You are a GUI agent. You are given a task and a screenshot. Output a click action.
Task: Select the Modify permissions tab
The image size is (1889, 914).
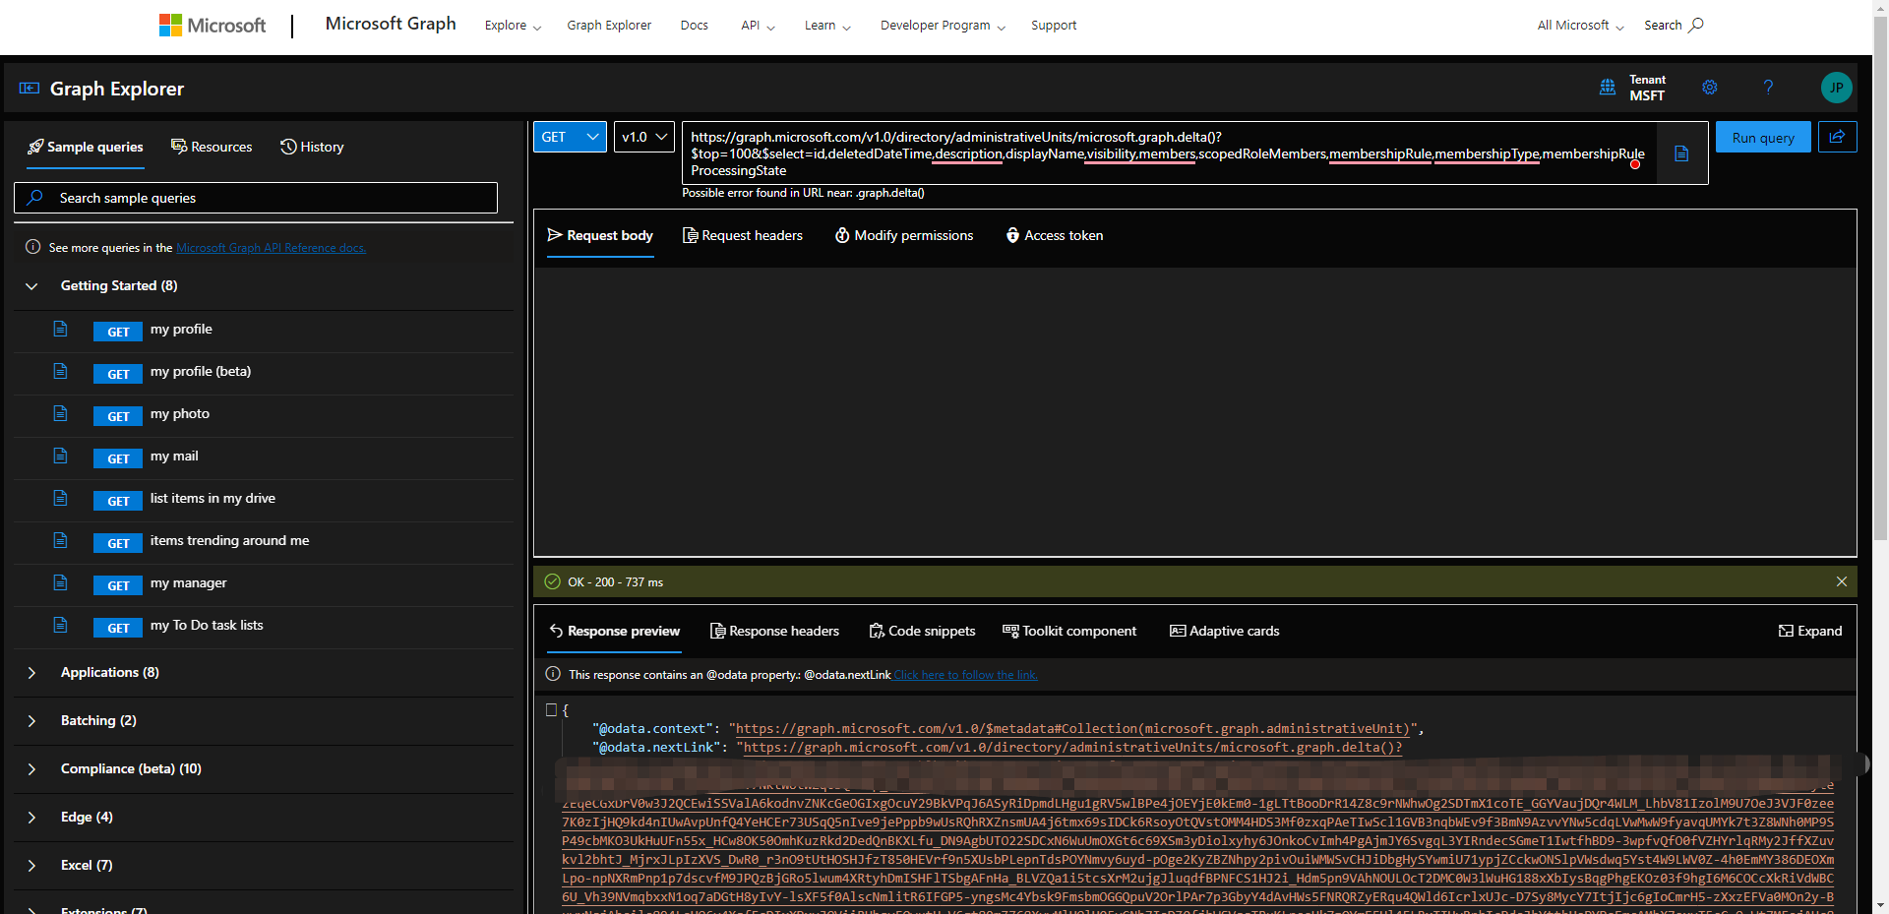[x=904, y=235]
